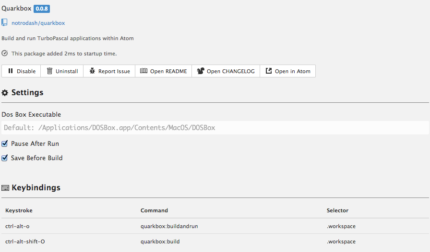
Task: Click the repository book icon
Action: click(x=5, y=22)
